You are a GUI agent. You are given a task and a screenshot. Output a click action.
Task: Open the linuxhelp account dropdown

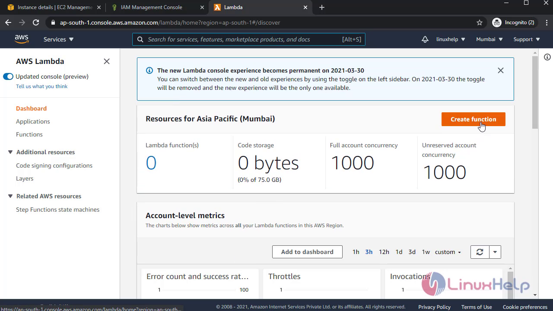click(451, 39)
